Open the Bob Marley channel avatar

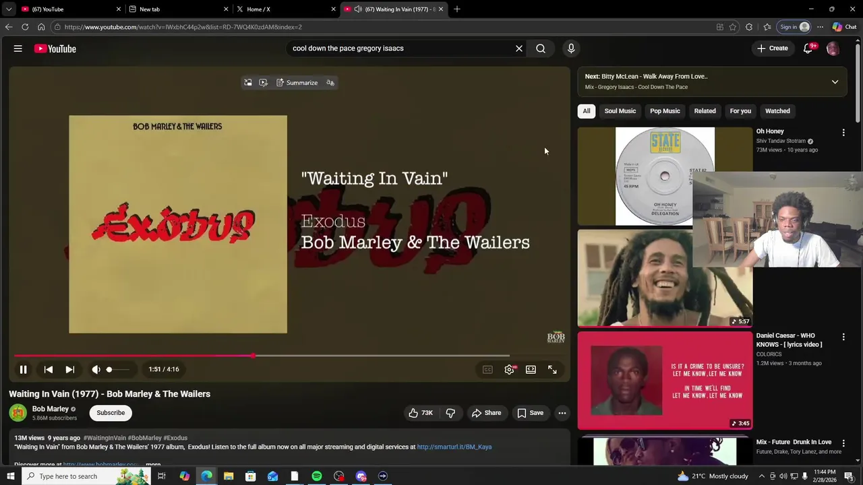pos(18,413)
